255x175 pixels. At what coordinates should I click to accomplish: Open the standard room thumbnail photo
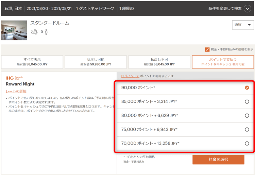[14, 30]
